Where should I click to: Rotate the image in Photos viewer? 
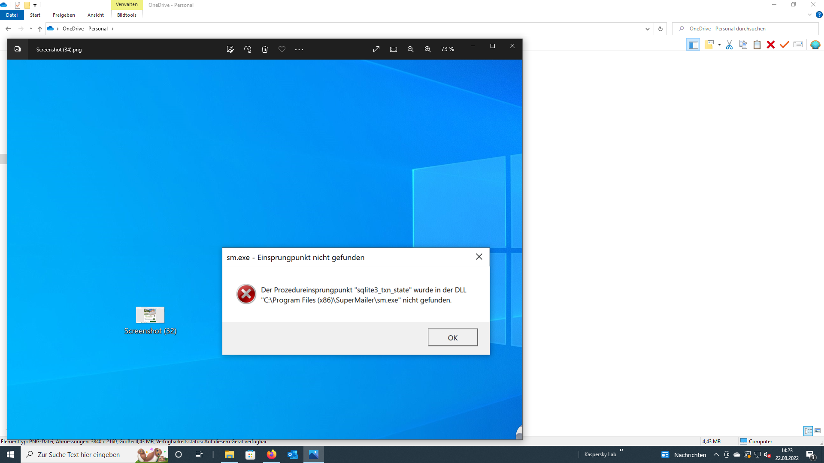248,49
